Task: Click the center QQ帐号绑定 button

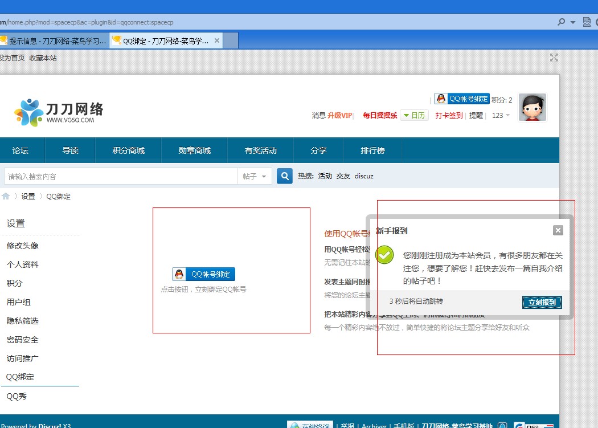Action: [x=203, y=274]
